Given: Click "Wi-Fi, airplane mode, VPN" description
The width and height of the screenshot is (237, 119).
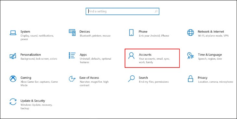Looking at the screenshot, I should tap(213, 36).
